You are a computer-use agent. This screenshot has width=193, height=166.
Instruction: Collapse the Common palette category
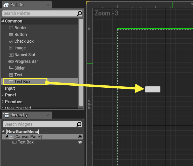tap(3, 21)
